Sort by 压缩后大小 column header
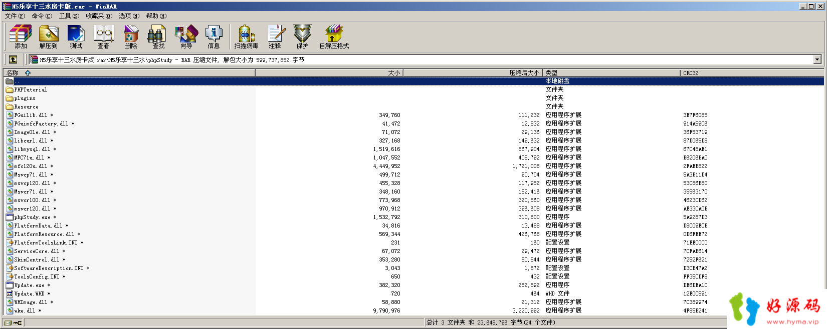 473,72
